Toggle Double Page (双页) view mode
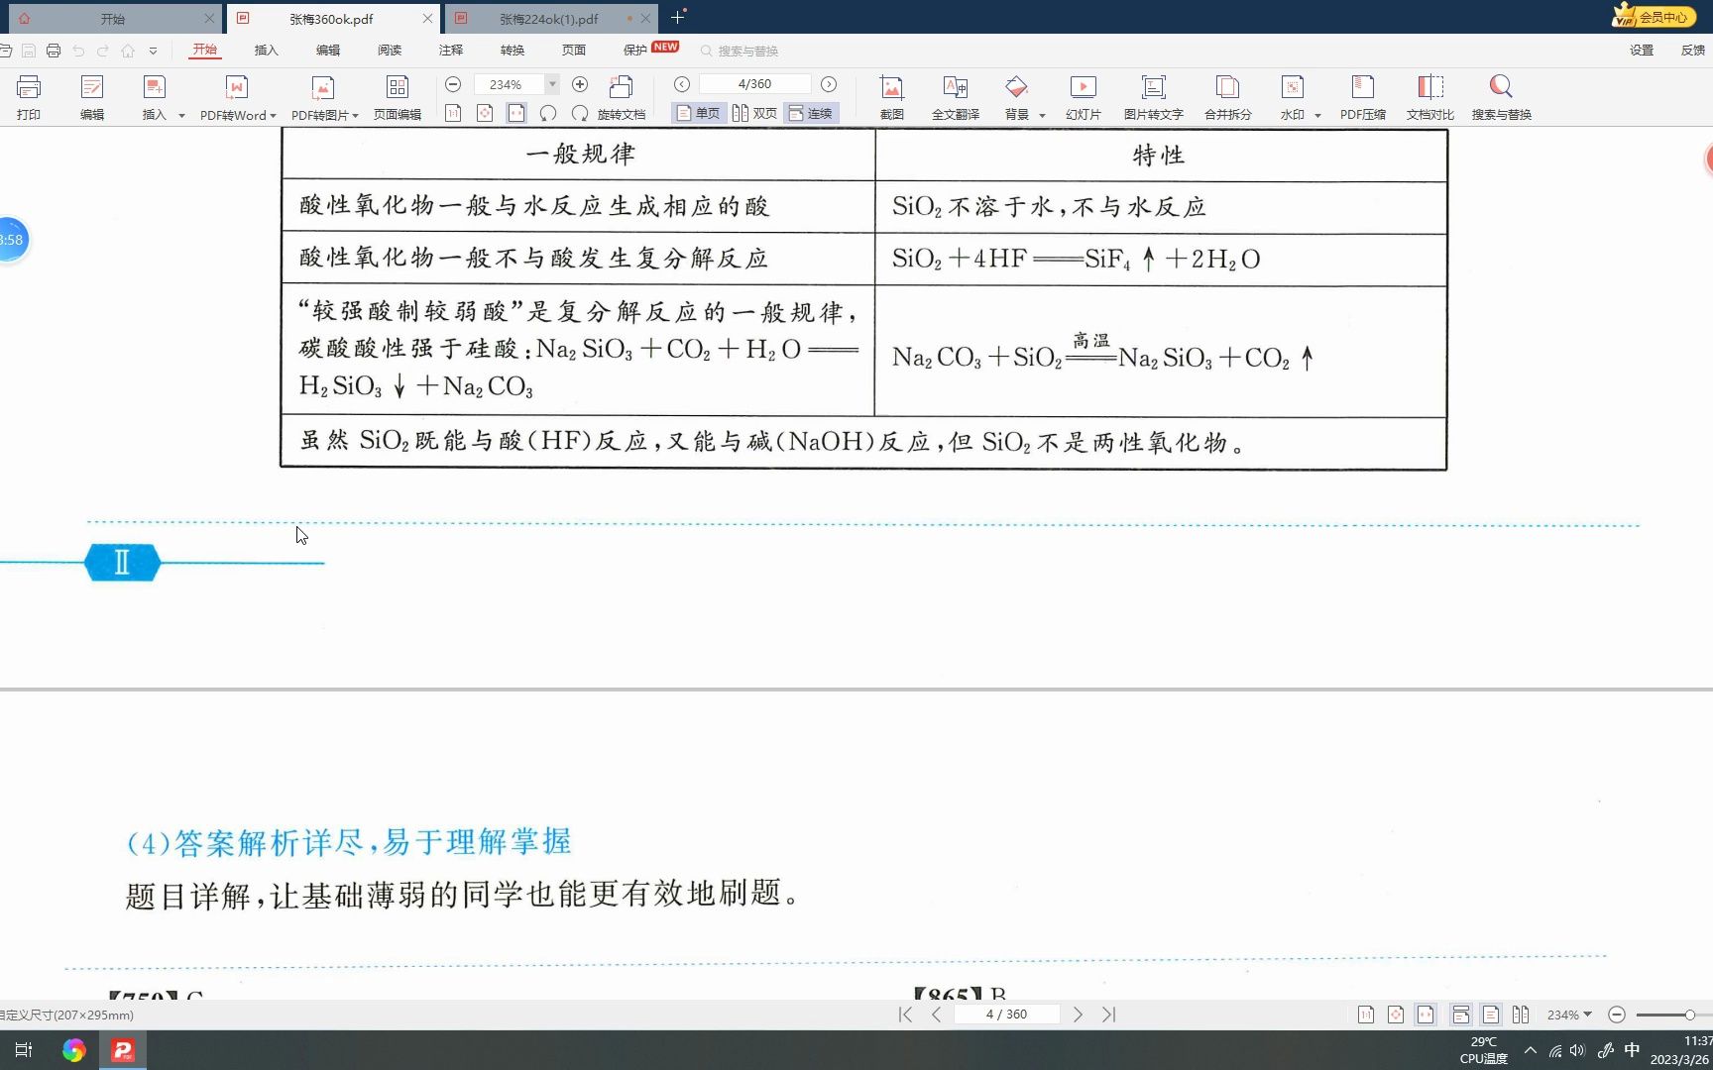Screen dimensions: 1713x1070 point(754,113)
